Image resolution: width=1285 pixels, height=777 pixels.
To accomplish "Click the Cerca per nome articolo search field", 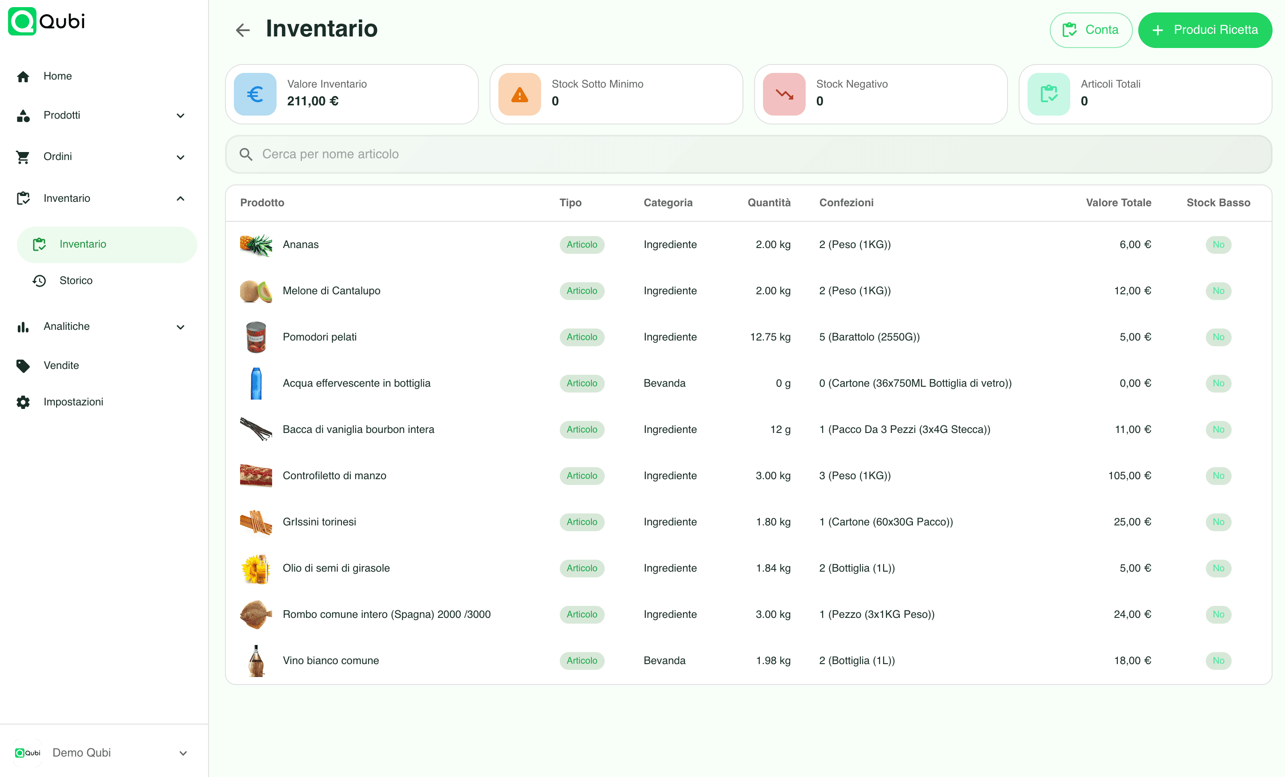I will point(748,154).
